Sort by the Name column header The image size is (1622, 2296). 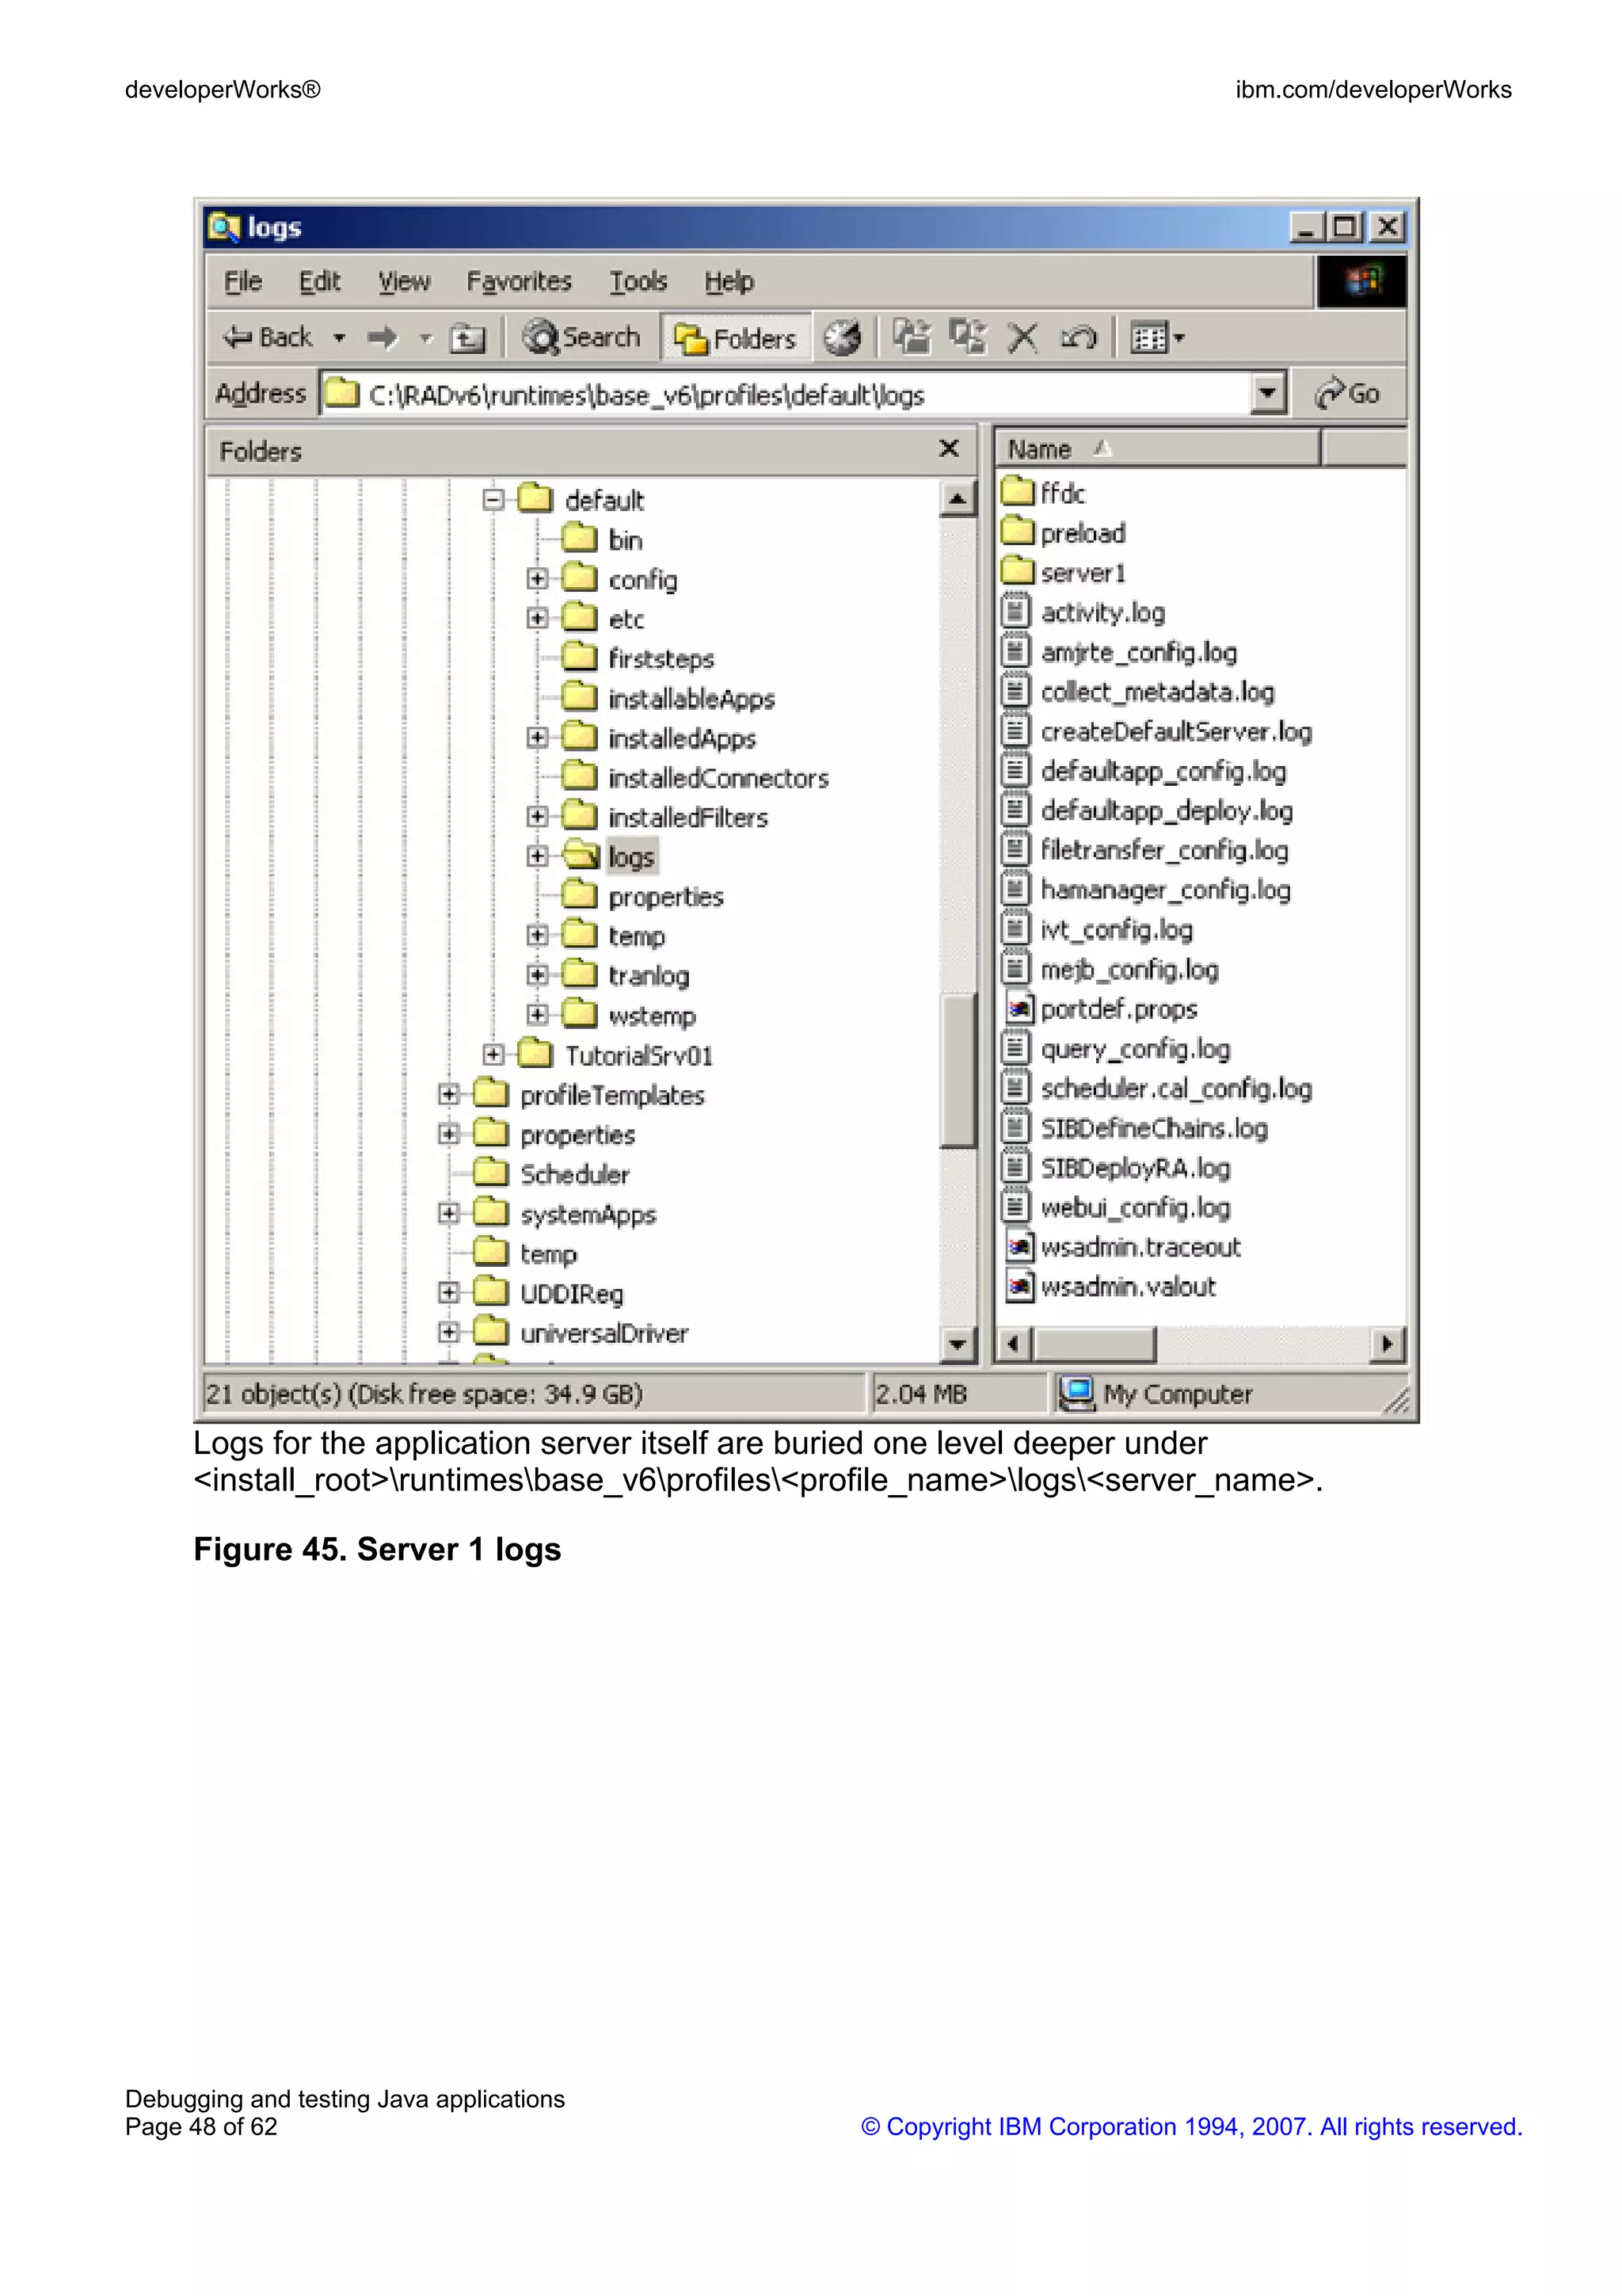tap(1158, 450)
